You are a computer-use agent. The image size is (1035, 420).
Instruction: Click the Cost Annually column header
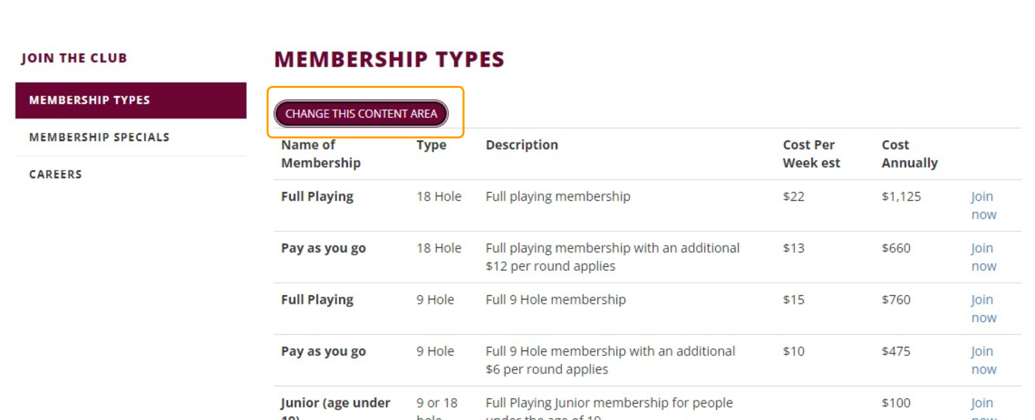pos(910,154)
